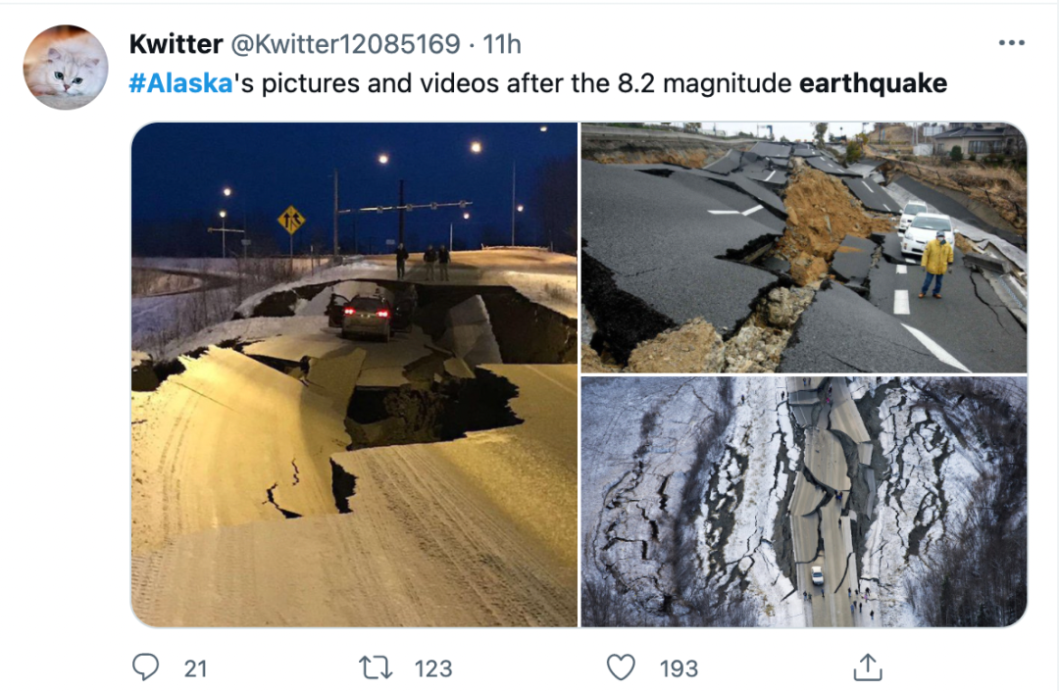
Task: Click the @Kwitter12085169 handle
Action: 345,44
